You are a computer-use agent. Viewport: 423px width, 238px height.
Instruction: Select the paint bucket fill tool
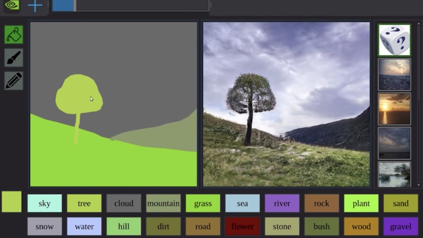click(14, 34)
